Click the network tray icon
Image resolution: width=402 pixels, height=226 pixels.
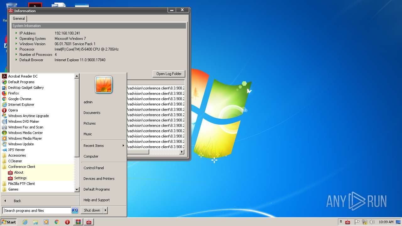point(365,222)
